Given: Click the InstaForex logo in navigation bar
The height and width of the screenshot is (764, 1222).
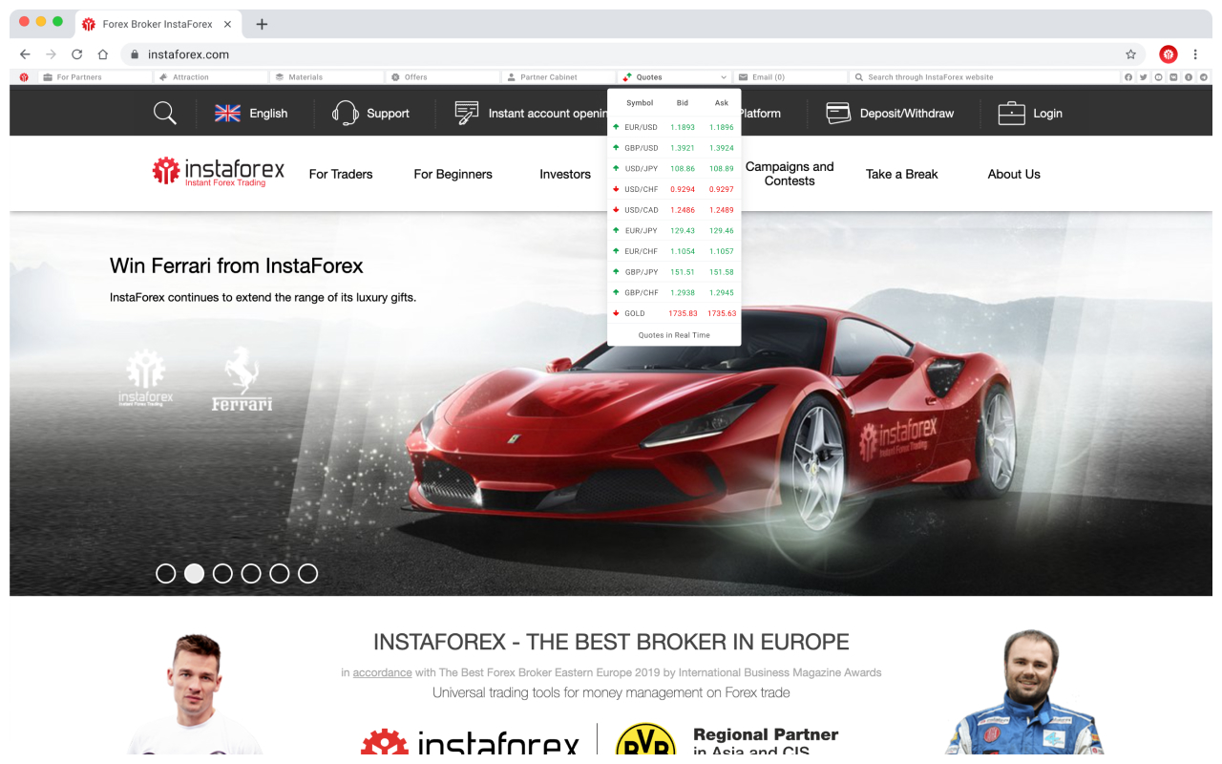Looking at the screenshot, I should click(219, 172).
